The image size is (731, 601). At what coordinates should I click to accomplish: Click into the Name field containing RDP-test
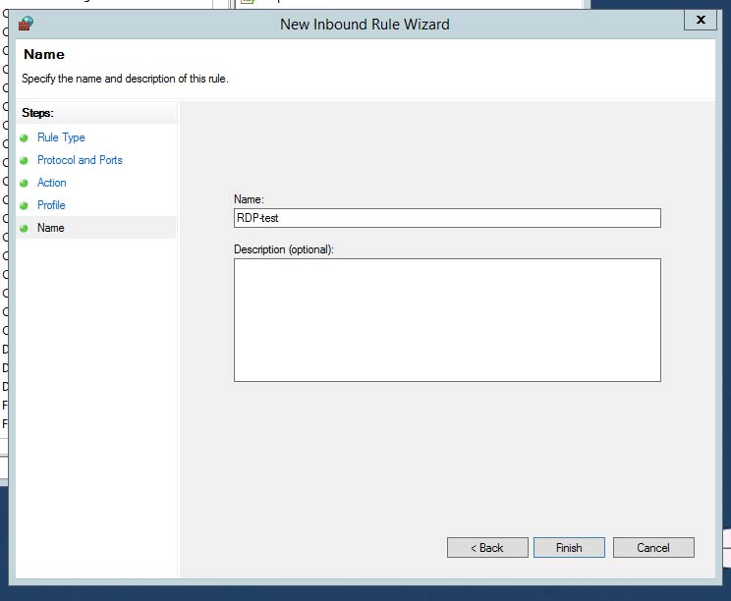tap(447, 218)
